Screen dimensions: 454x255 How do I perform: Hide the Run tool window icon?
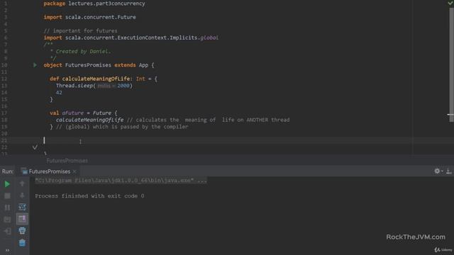click(448, 171)
